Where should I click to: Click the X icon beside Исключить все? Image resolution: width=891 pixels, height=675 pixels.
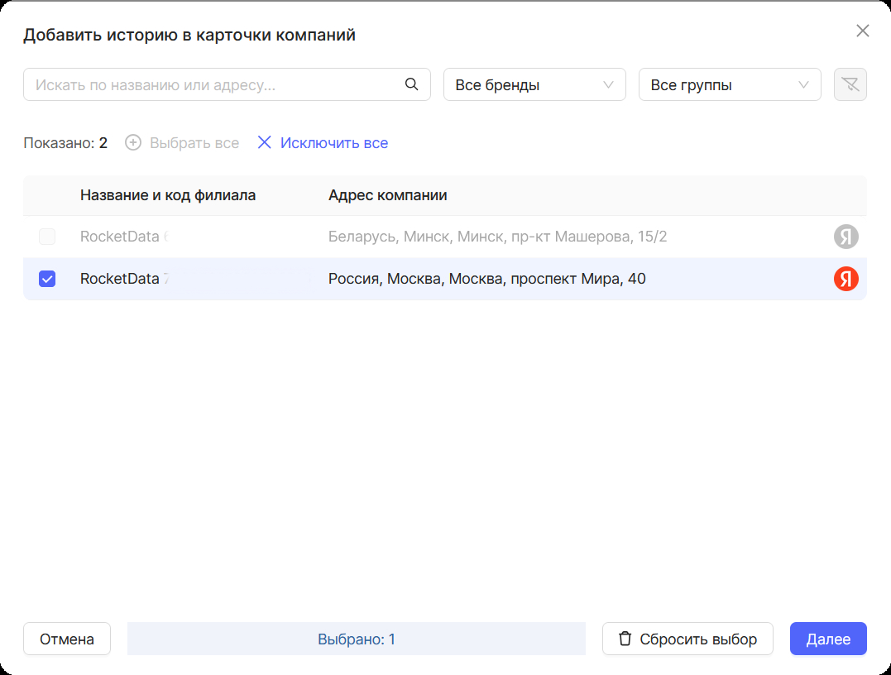point(265,142)
